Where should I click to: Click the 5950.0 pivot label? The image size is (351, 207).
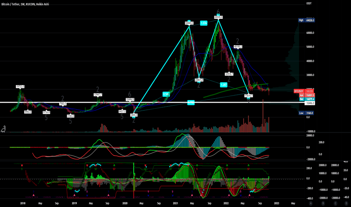coord(28,112)
